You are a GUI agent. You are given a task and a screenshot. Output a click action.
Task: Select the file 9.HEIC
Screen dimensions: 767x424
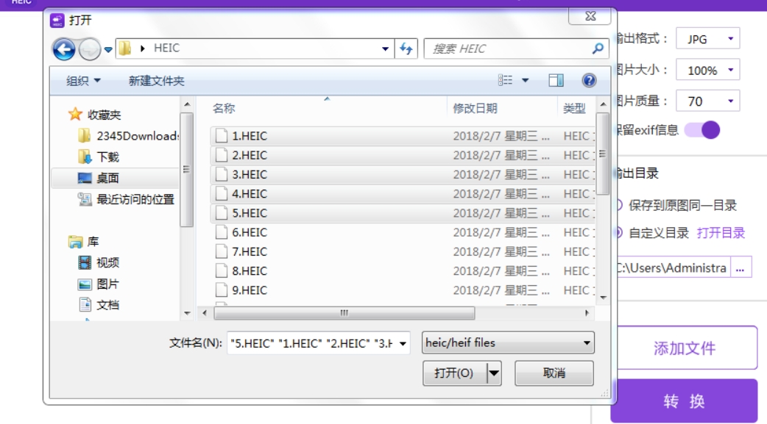pyautogui.click(x=403, y=290)
